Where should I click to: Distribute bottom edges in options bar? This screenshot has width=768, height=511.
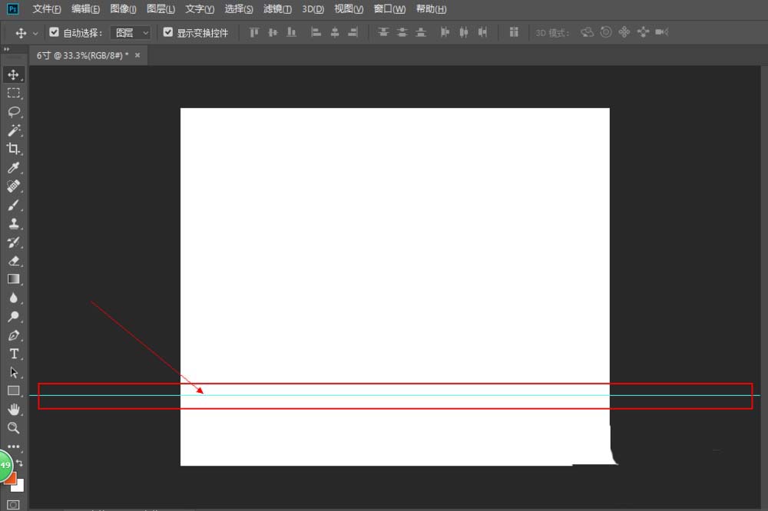click(421, 32)
